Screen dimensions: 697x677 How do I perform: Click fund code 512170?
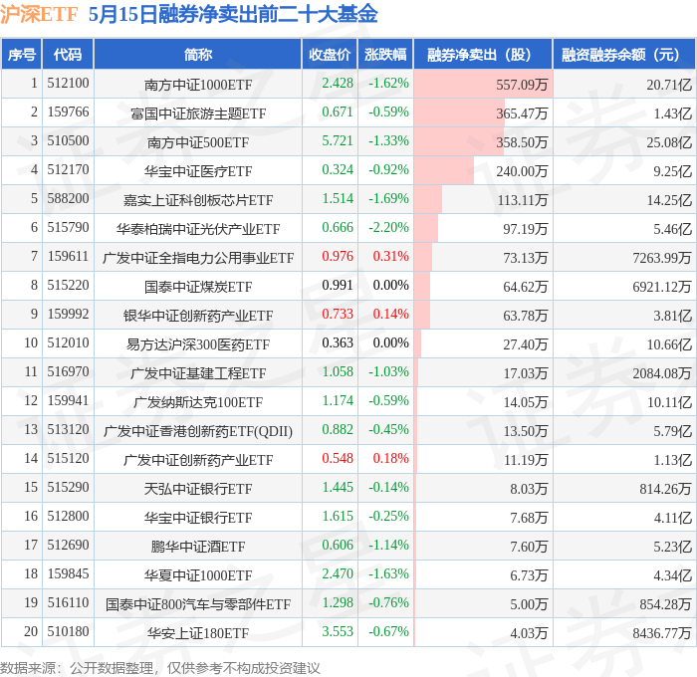[x=68, y=170]
